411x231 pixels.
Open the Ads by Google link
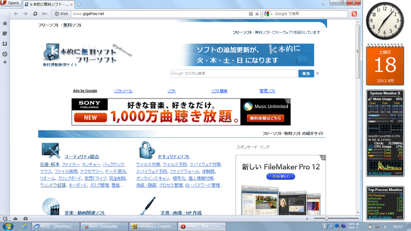pyautogui.click(x=85, y=91)
